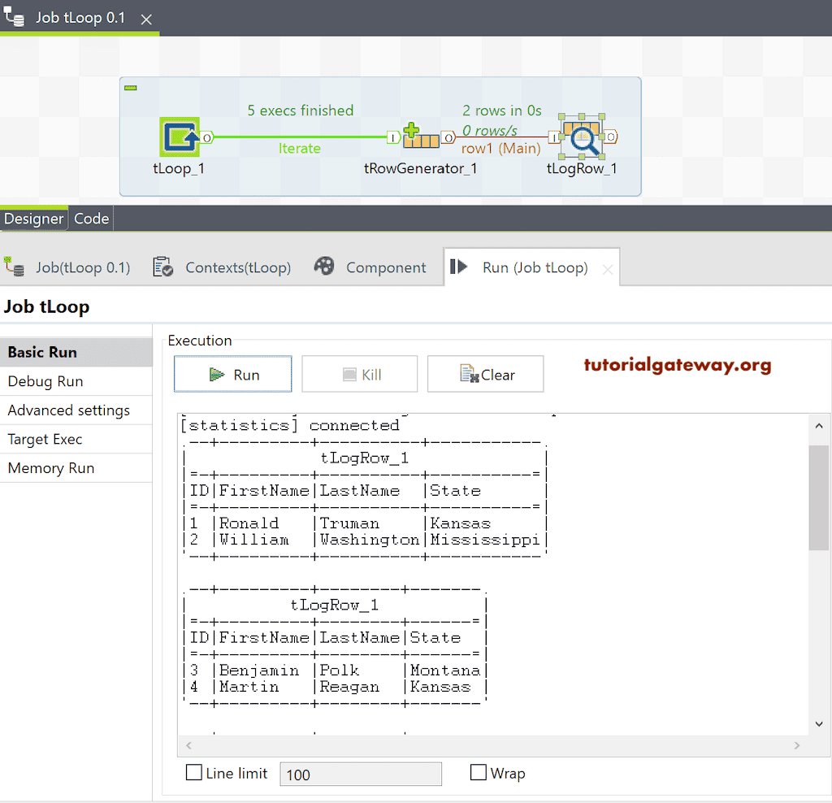Click the console scrollbar down arrow
Image resolution: width=832 pixels, height=803 pixels.
click(x=819, y=723)
